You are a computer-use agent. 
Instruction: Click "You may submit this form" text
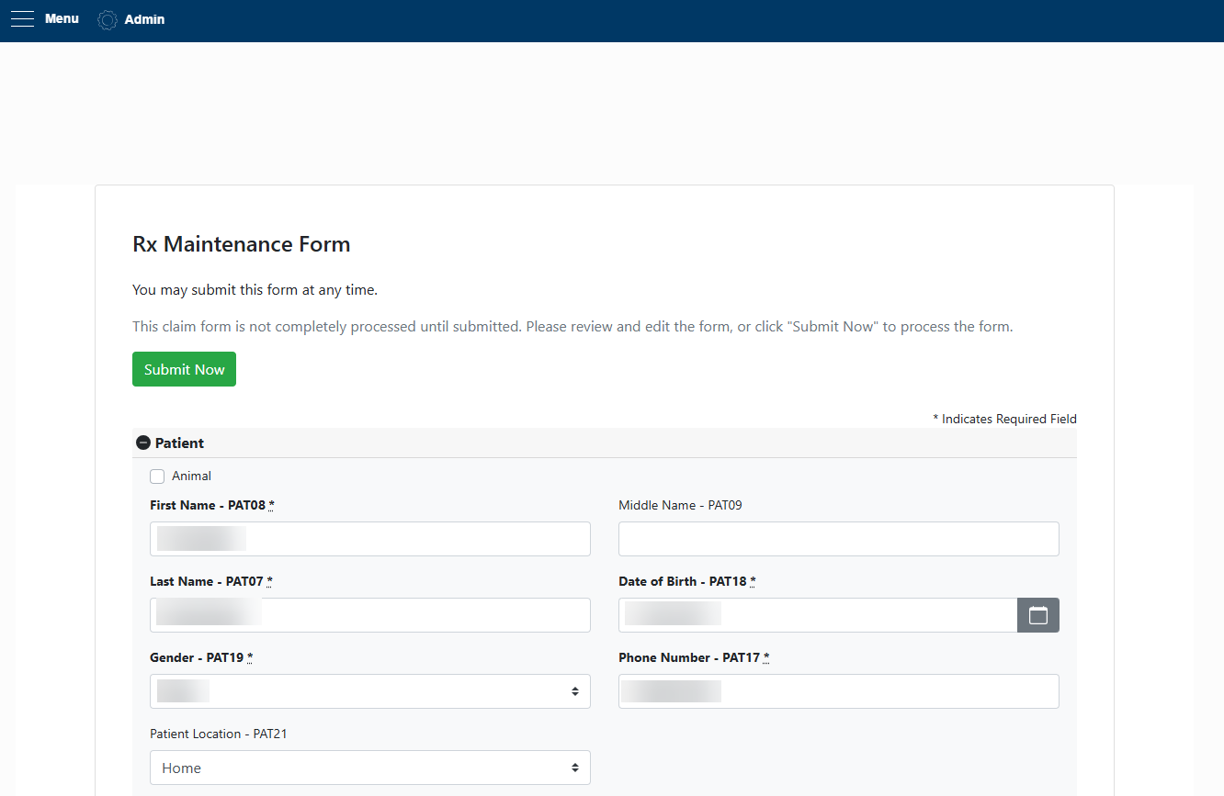click(x=255, y=290)
